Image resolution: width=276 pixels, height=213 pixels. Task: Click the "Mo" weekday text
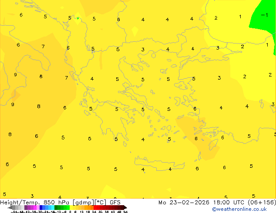click(162, 203)
